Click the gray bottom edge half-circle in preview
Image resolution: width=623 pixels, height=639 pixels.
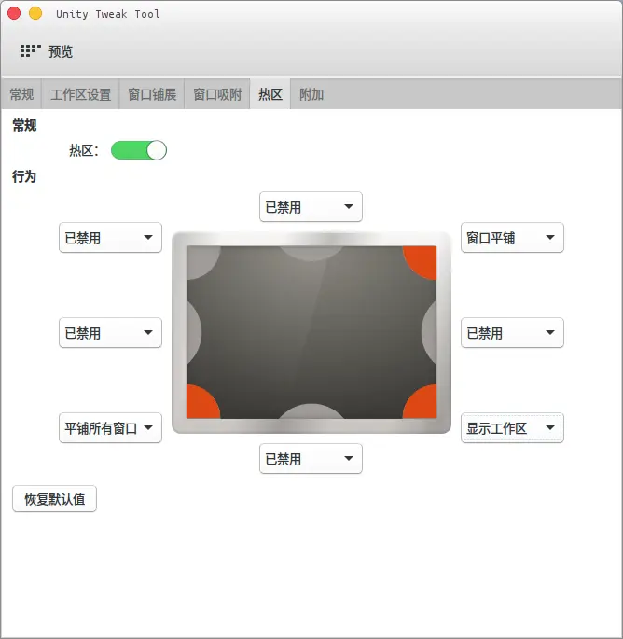pos(311,411)
